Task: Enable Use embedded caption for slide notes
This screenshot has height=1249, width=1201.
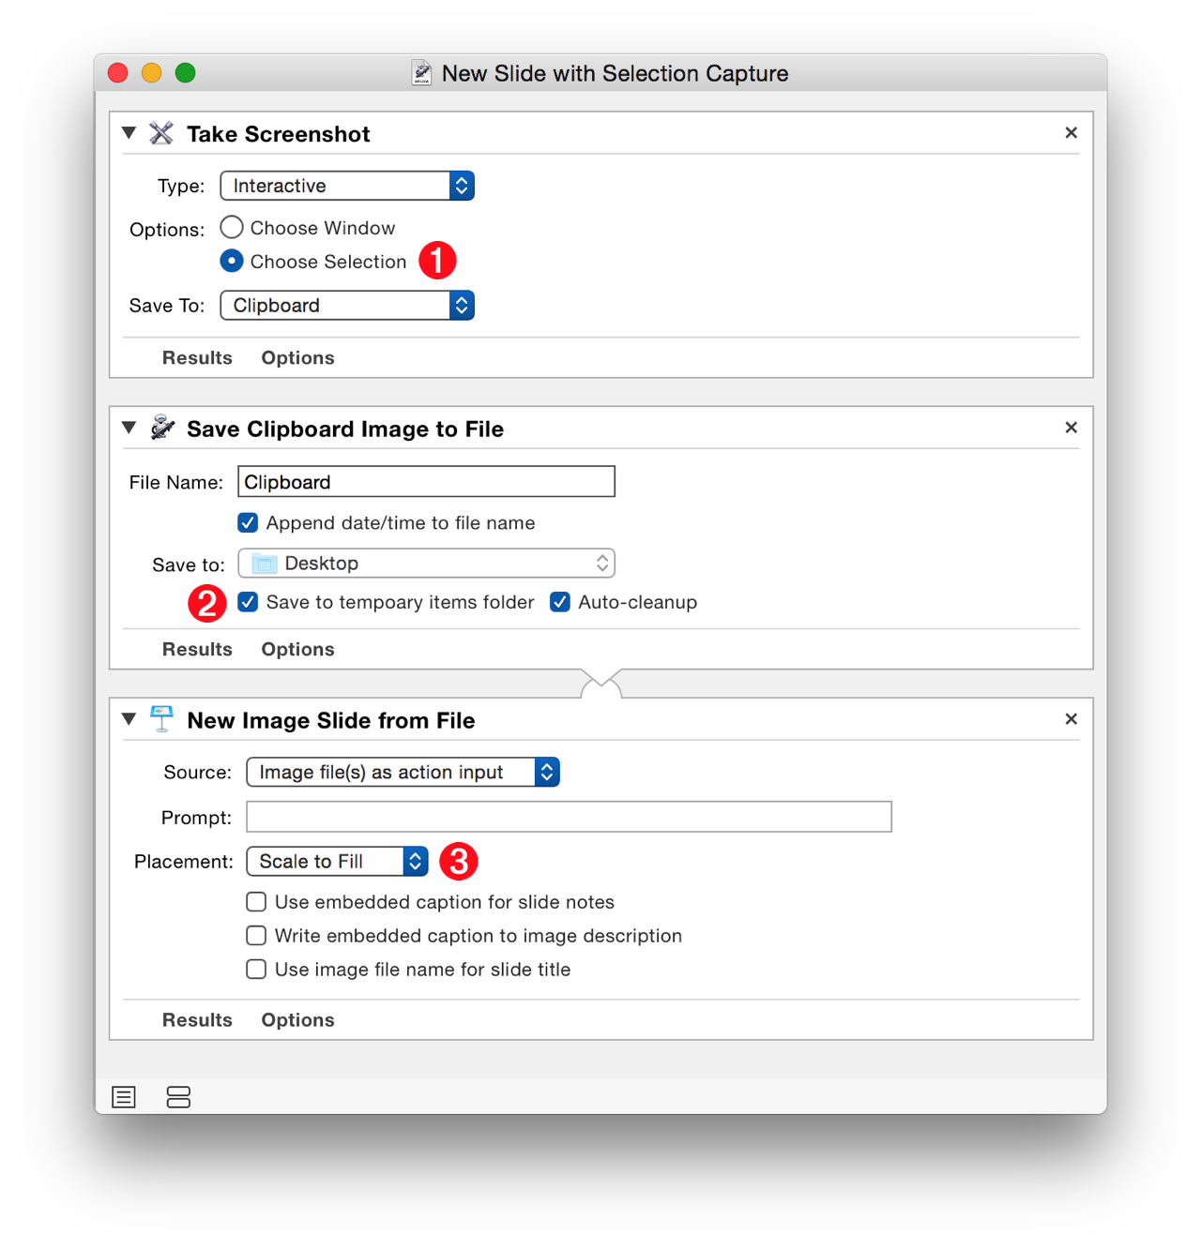Action: [256, 902]
